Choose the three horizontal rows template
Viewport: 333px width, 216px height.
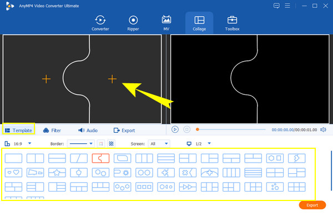click(166, 158)
